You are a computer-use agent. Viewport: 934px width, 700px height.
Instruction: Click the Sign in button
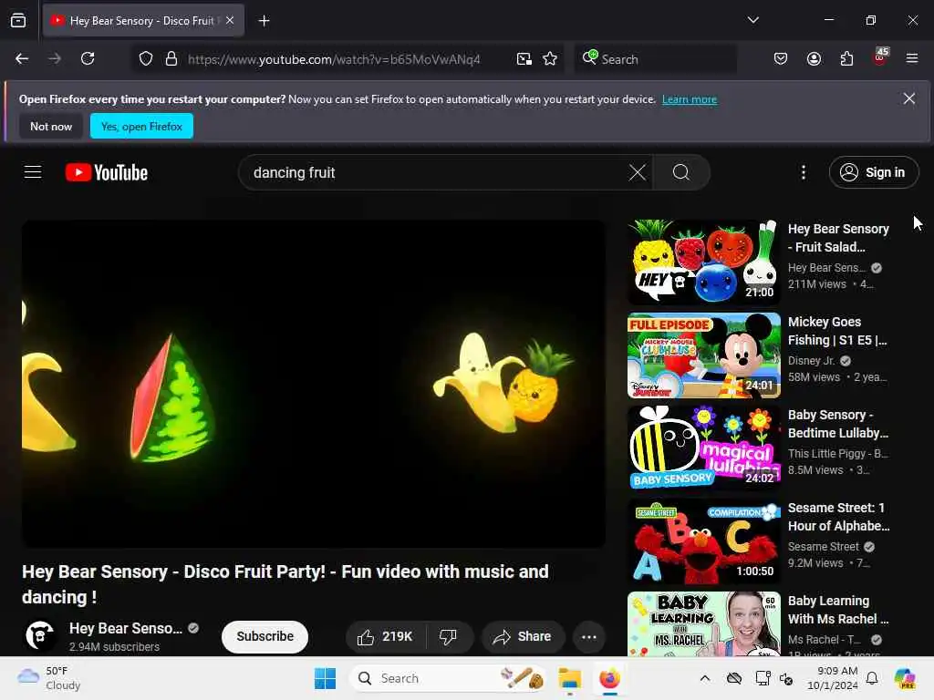(x=873, y=172)
